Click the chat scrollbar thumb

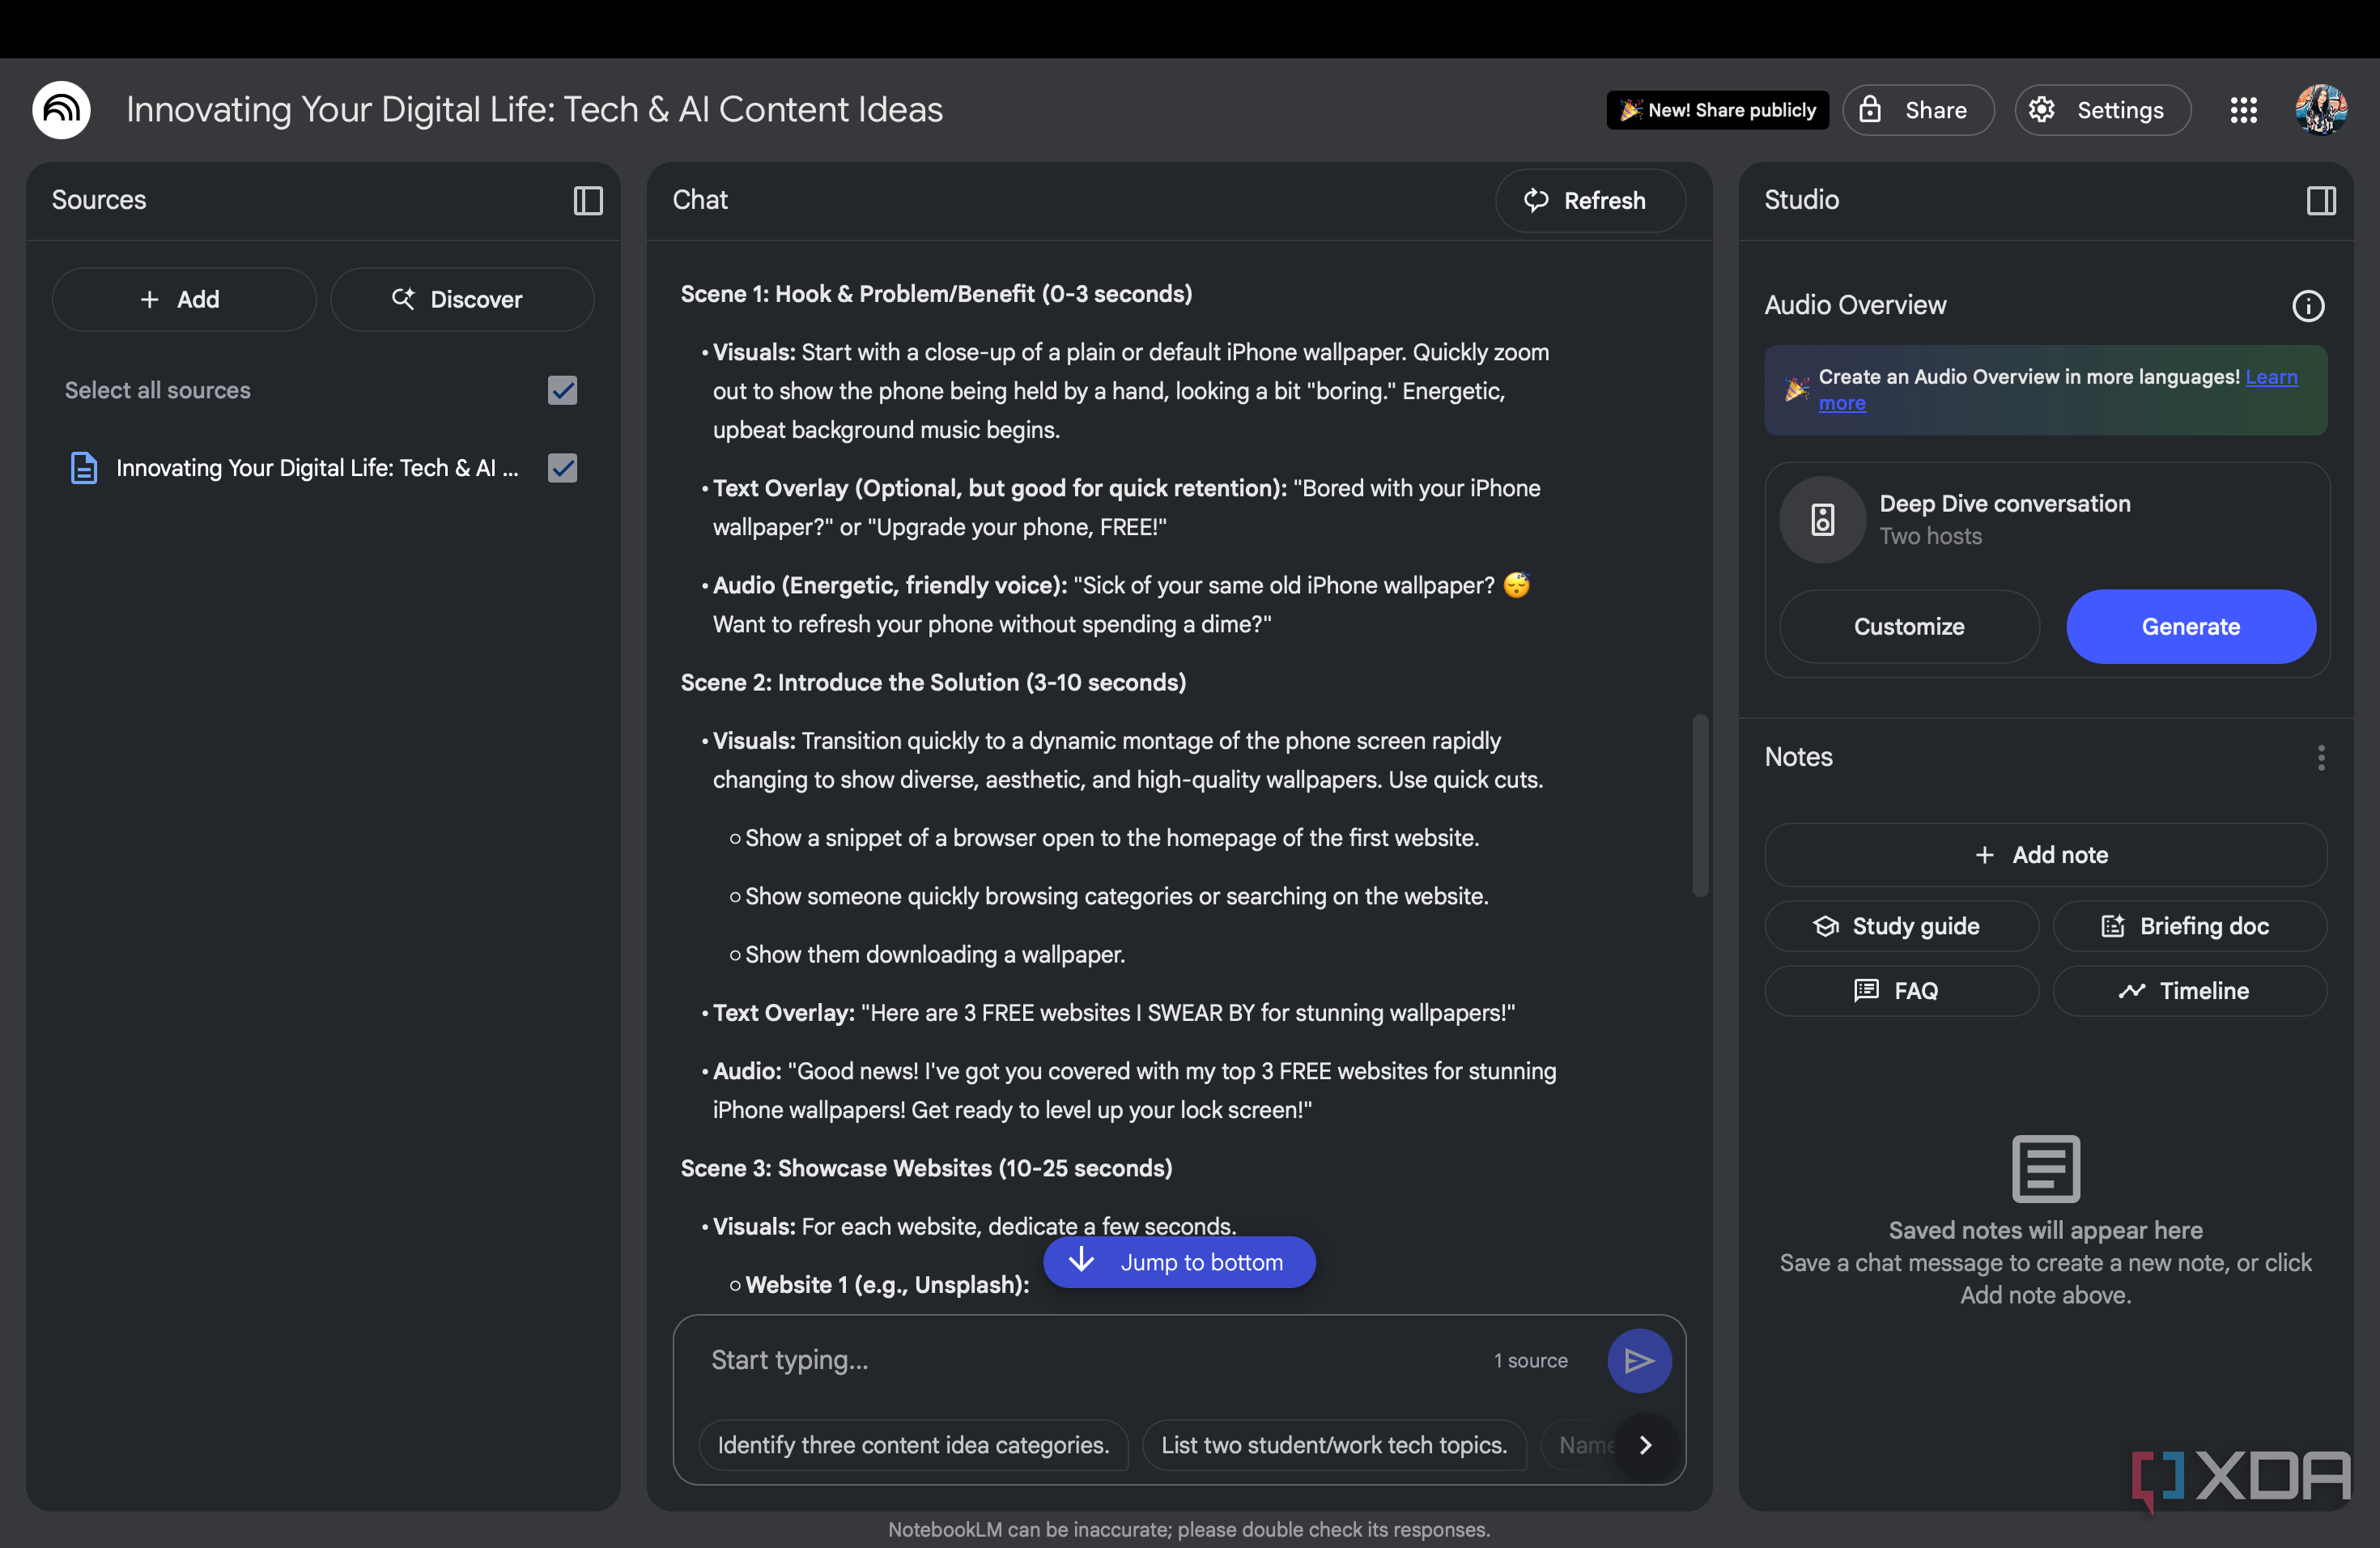point(1699,805)
